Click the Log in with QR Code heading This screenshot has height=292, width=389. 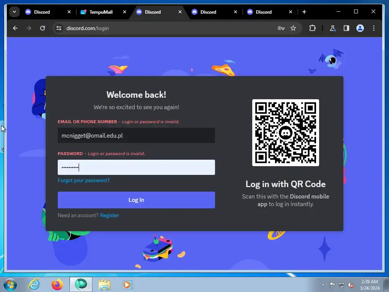point(286,184)
